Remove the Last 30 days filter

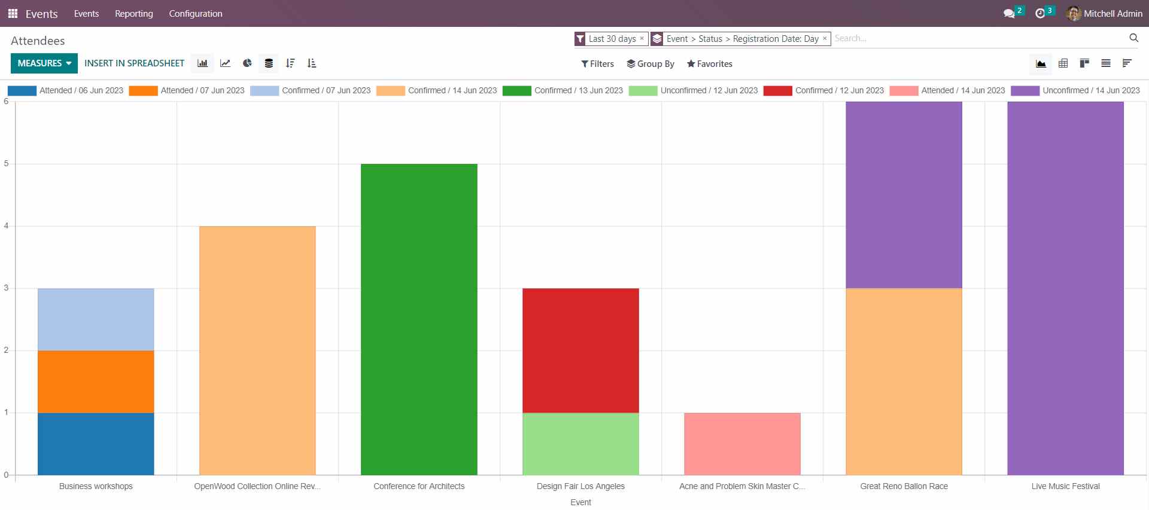tap(642, 38)
